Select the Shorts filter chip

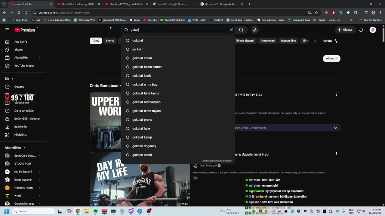pos(110,41)
